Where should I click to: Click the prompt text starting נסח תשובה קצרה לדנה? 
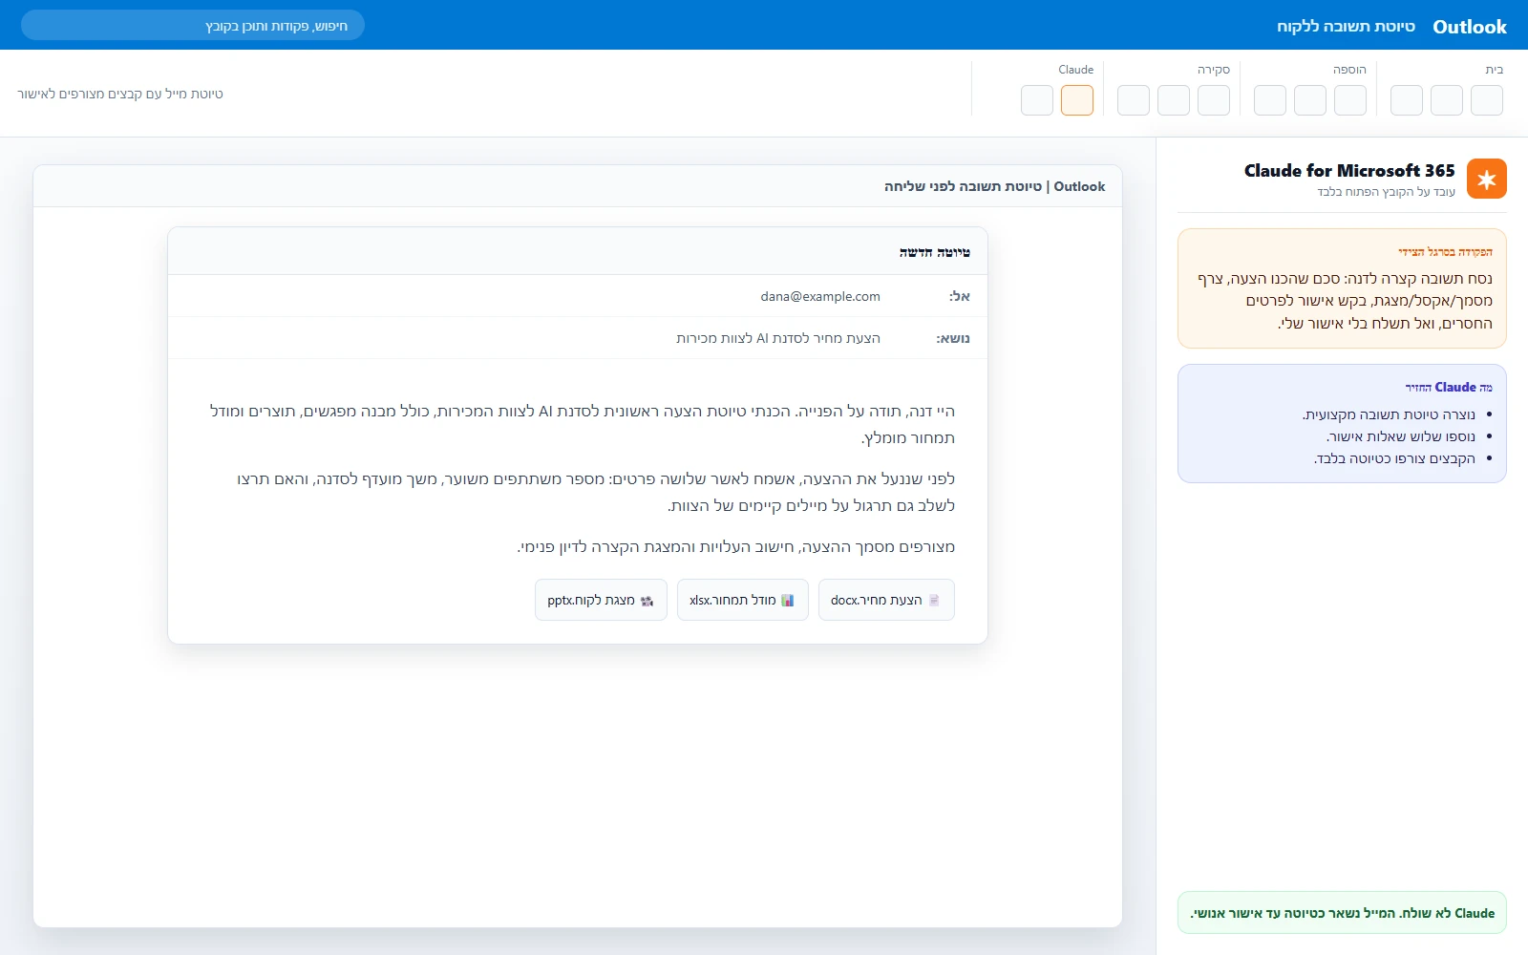(1345, 301)
